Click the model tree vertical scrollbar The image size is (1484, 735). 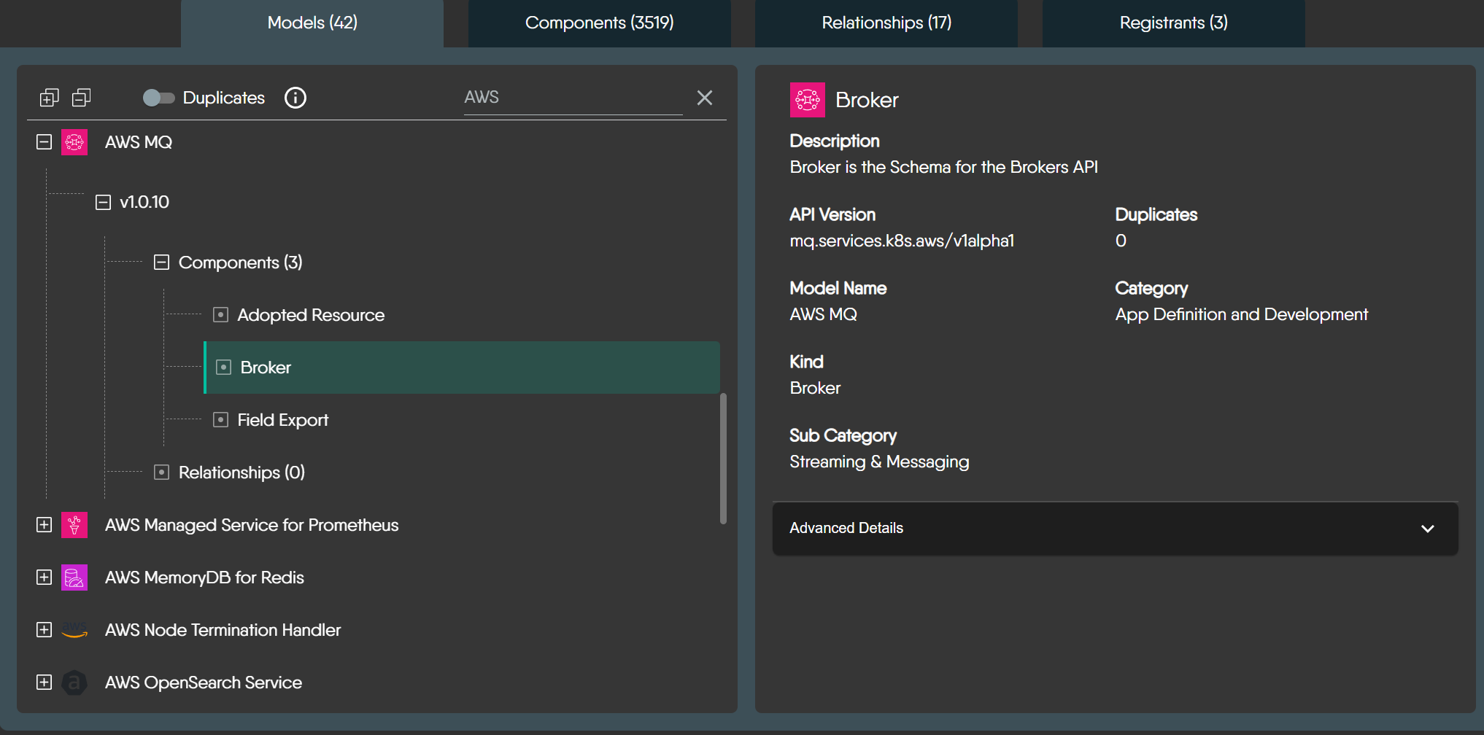[723, 458]
